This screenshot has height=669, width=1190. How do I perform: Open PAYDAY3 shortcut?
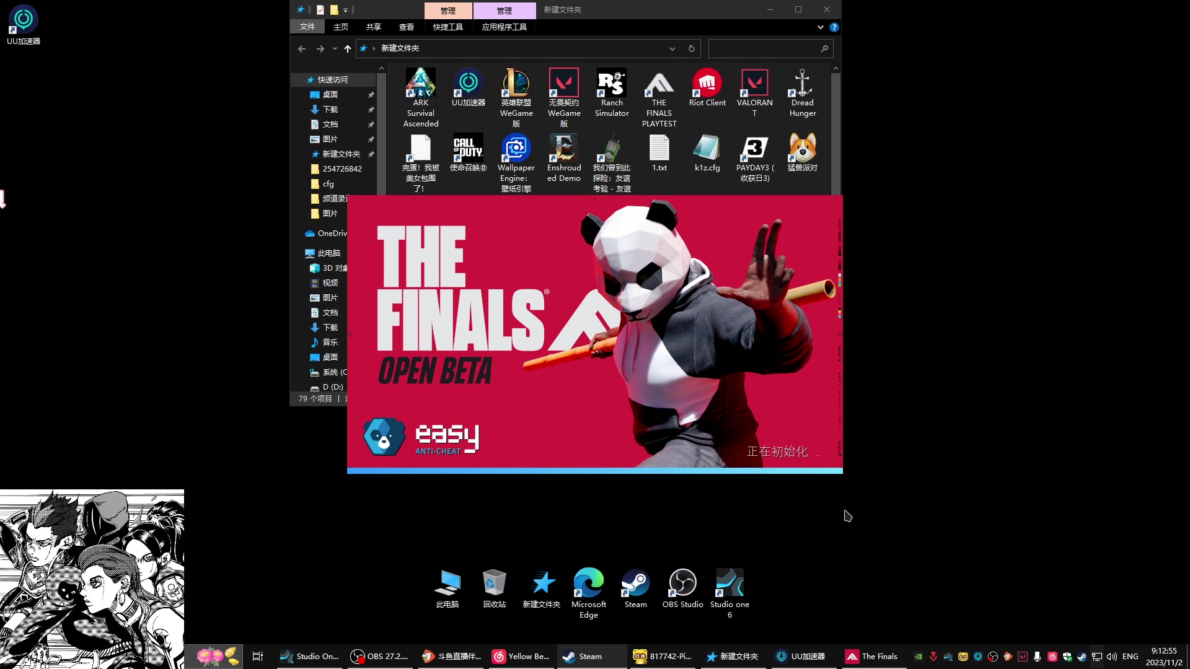(x=754, y=157)
